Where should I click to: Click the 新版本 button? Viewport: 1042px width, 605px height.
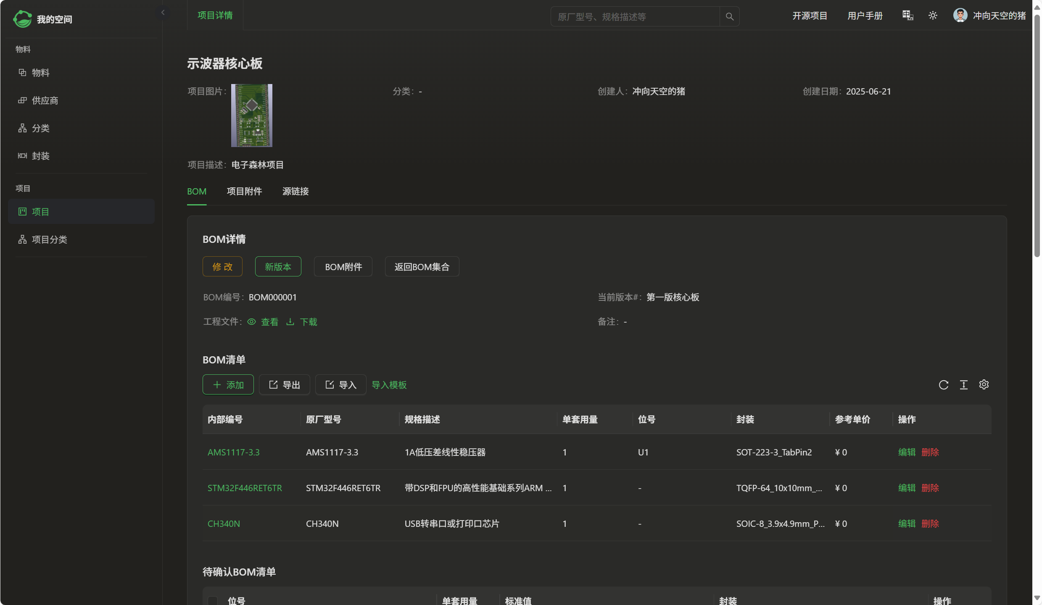tap(278, 267)
